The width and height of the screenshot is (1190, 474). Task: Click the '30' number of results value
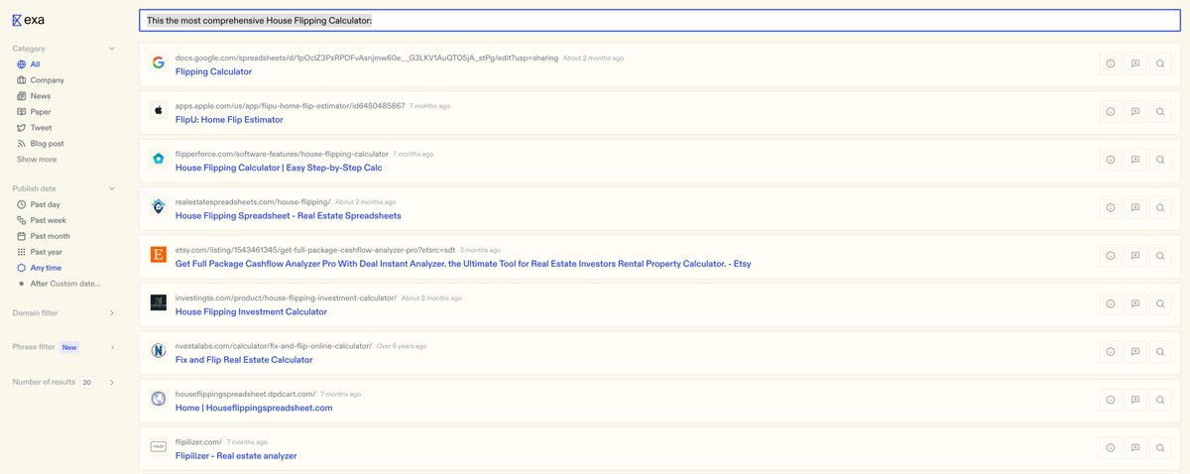tap(86, 382)
